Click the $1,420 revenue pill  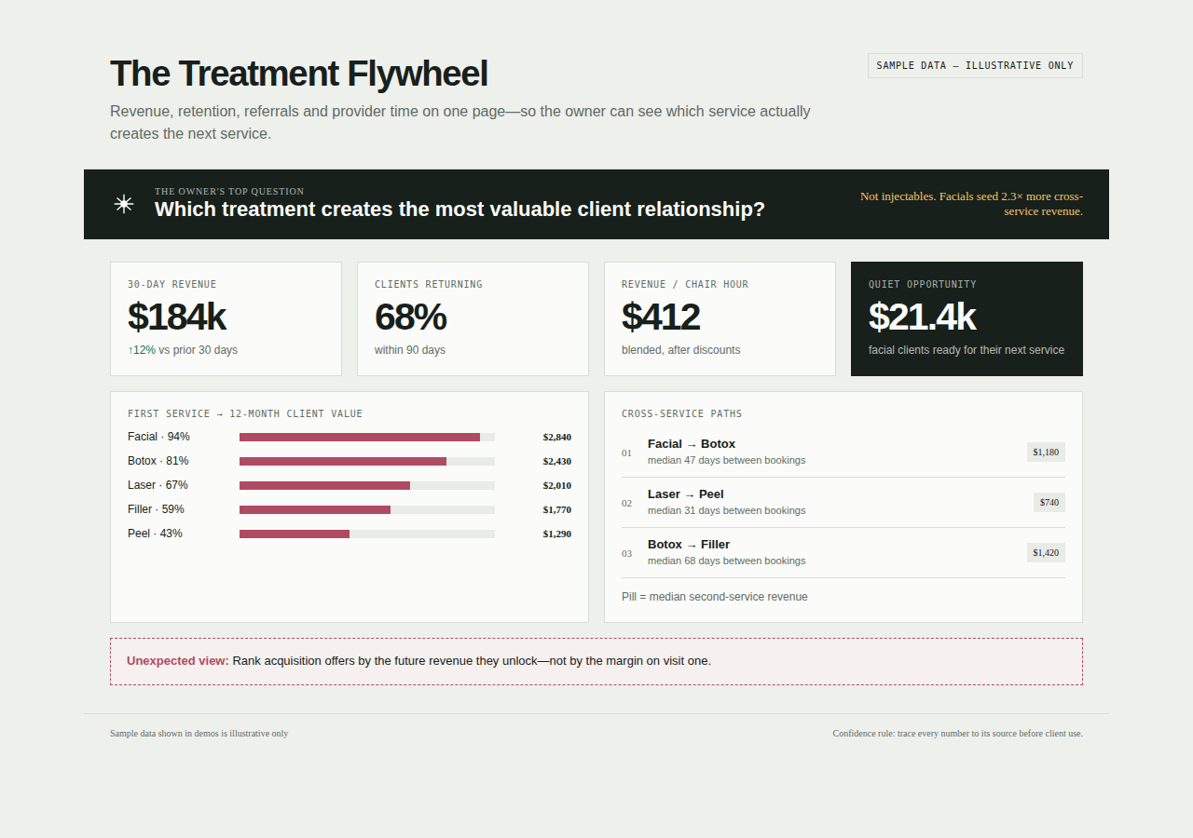(1046, 553)
